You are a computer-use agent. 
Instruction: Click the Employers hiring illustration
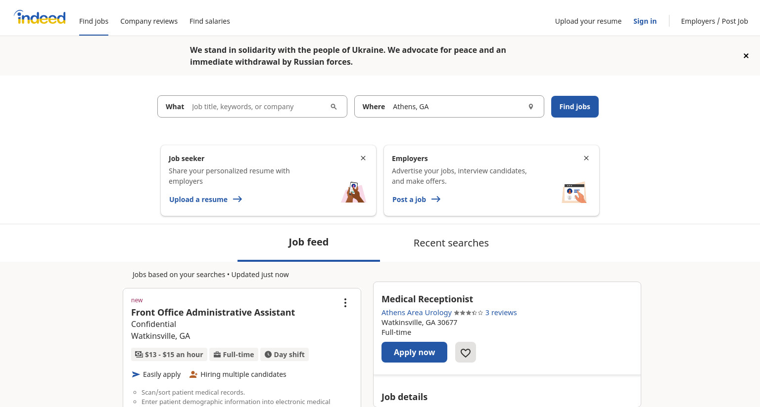click(574, 193)
